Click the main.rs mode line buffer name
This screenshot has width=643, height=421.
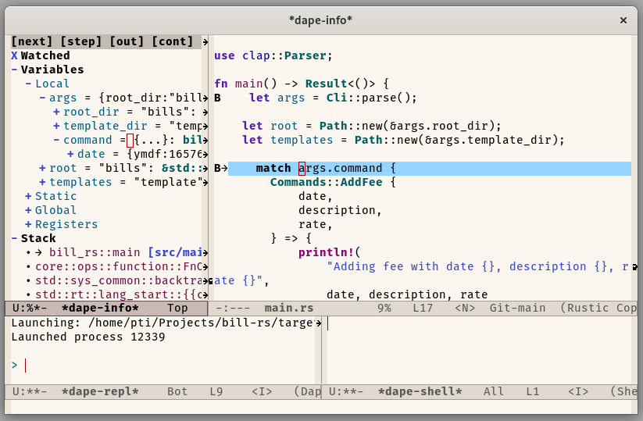click(x=289, y=308)
